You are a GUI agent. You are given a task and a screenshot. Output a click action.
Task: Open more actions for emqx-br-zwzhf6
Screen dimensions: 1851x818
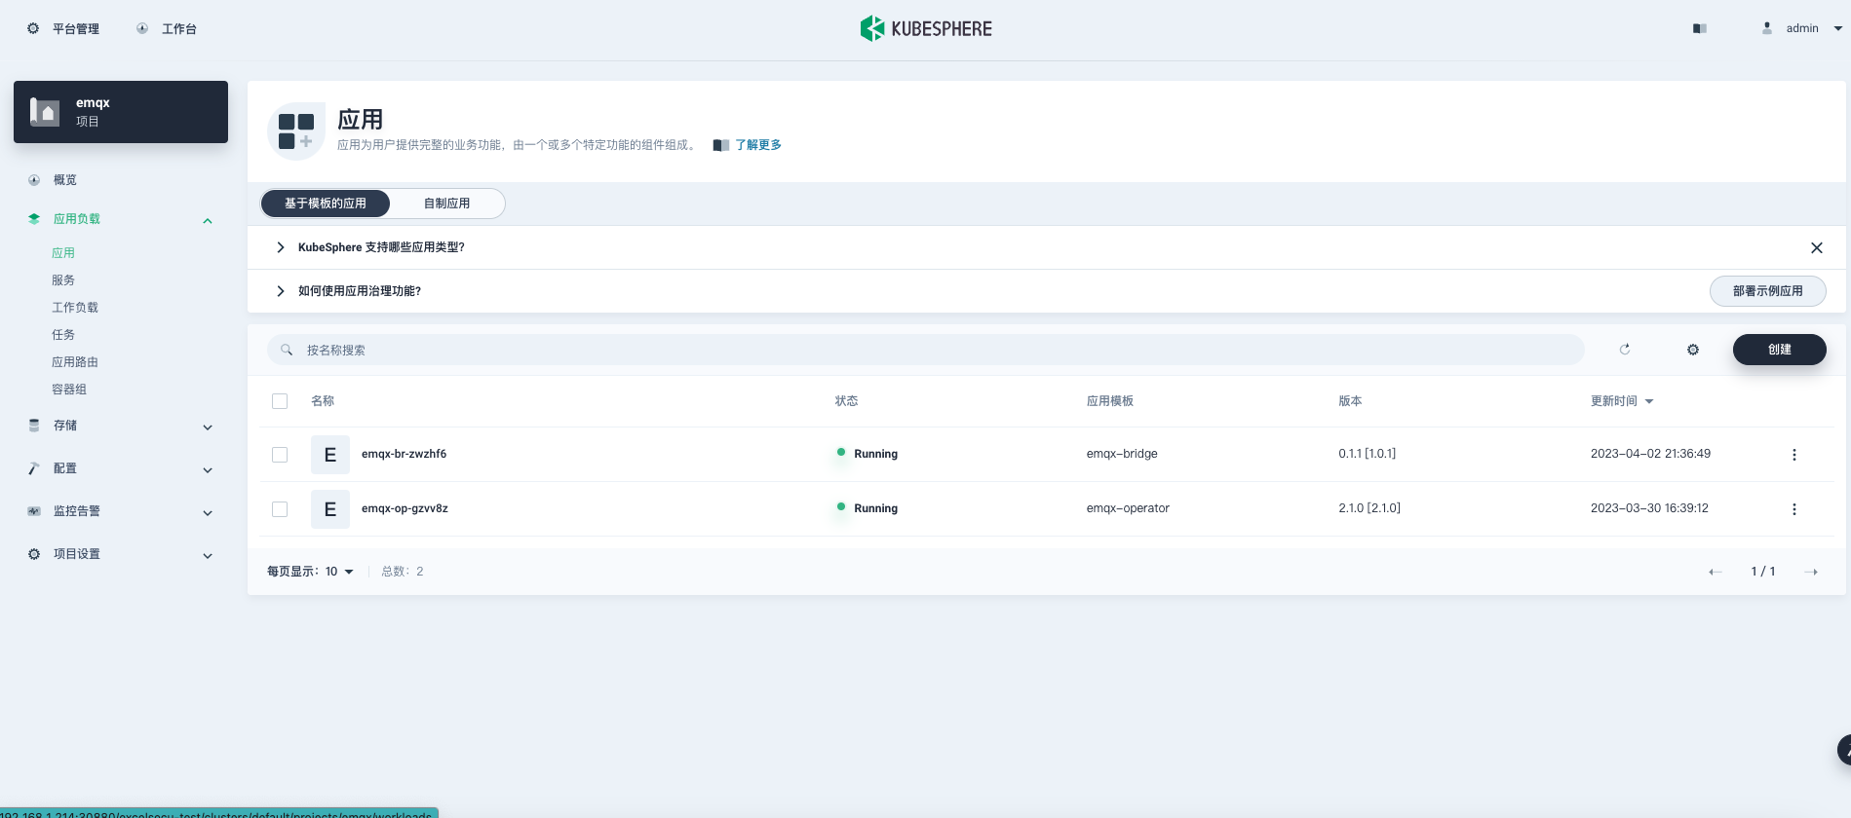click(1794, 455)
